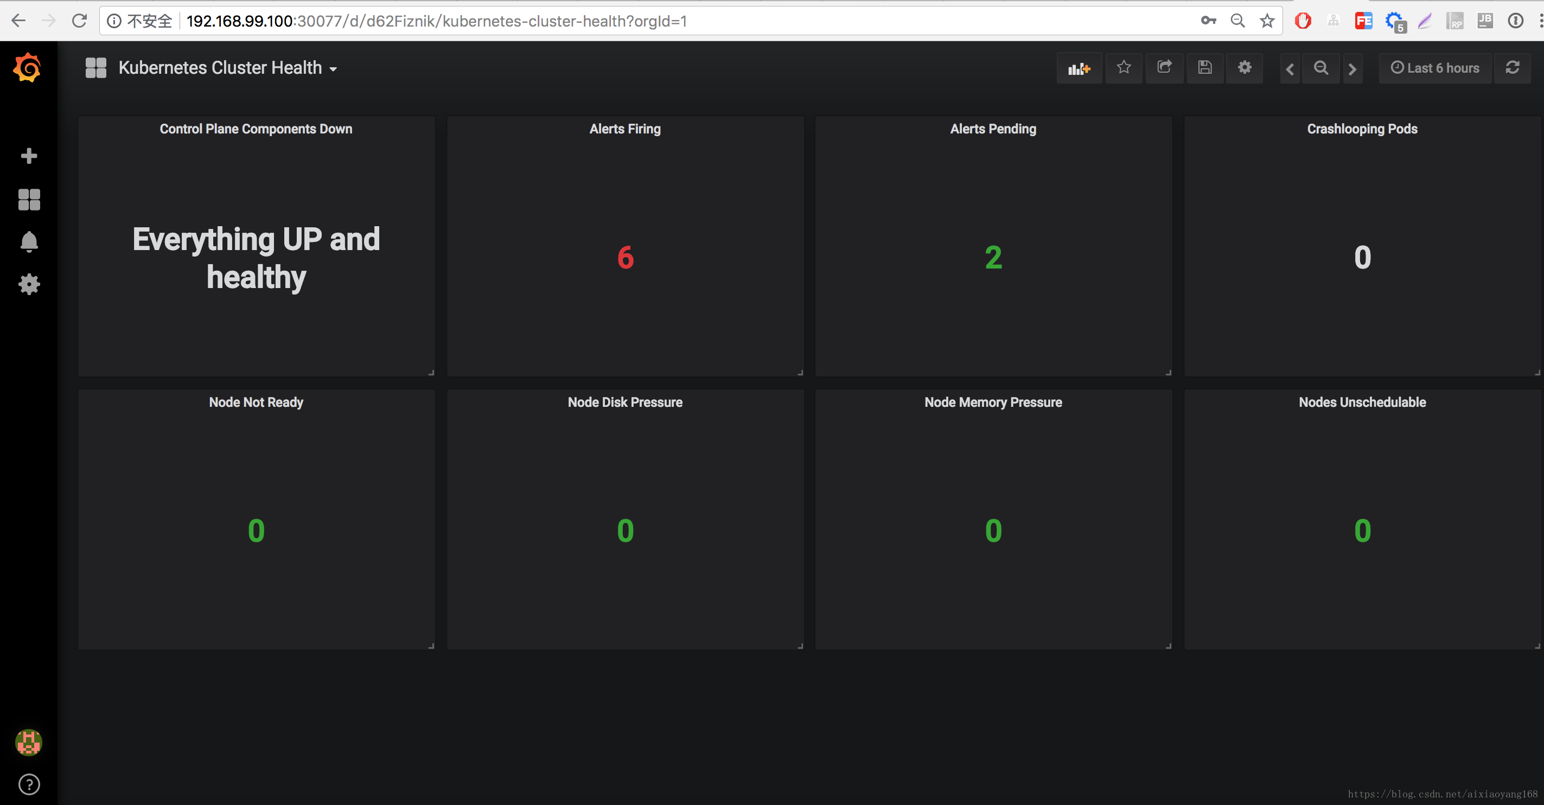
Task: Open the Help question mark icon
Action: tap(29, 784)
